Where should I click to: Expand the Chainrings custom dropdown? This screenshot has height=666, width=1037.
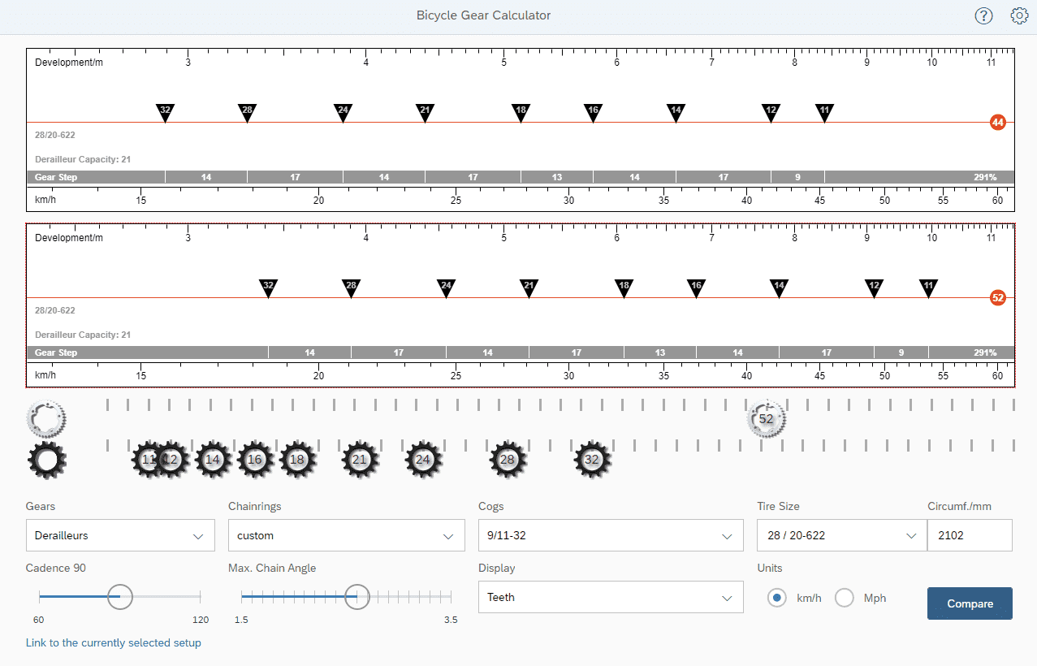click(346, 536)
